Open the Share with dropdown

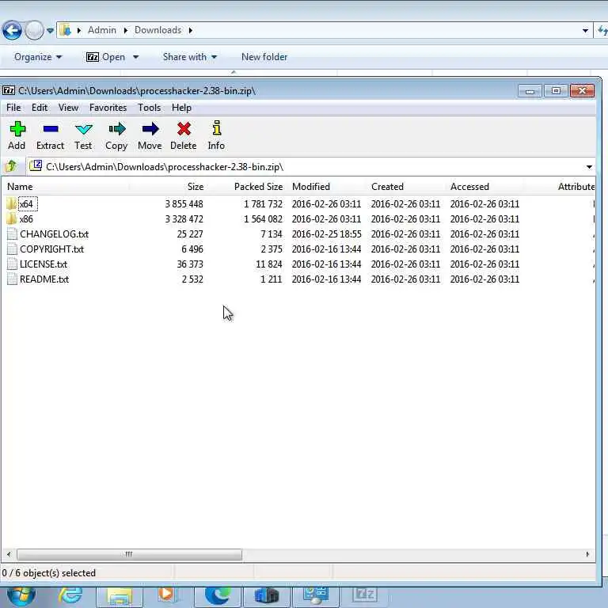point(190,57)
